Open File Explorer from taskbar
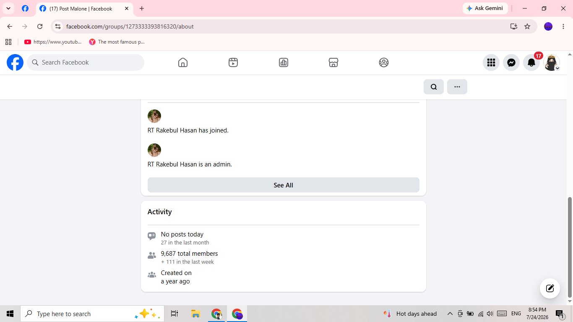This screenshot has width=573, height=322. coord(195,314)
